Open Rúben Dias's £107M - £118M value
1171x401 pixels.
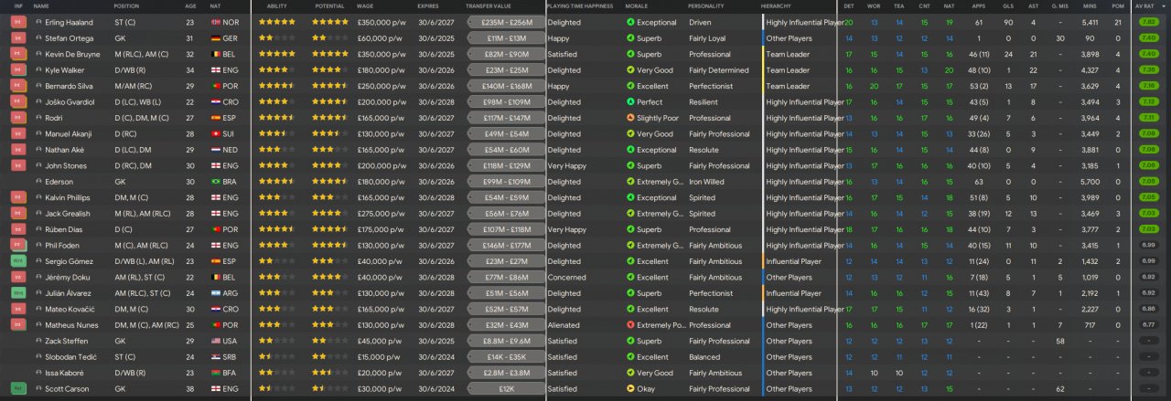coord(505,229)
